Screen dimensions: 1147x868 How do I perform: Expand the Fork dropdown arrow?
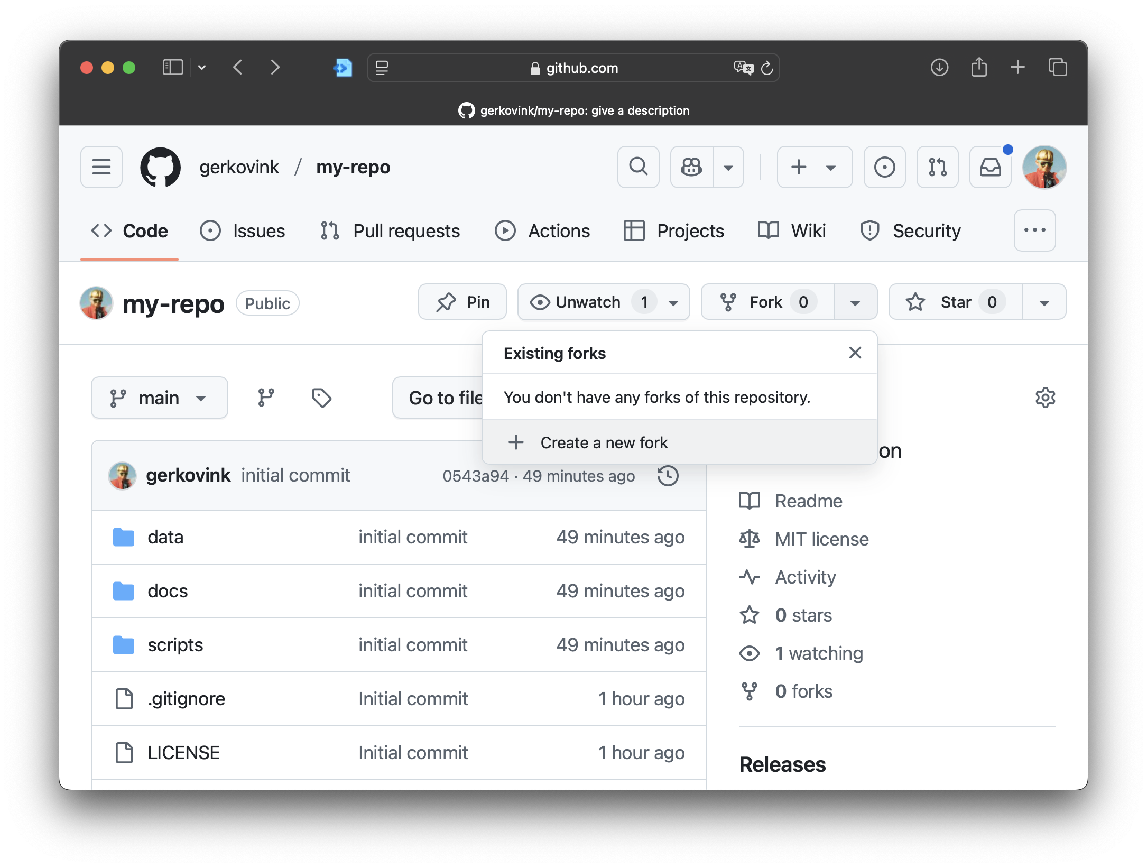pyautogui.click(x=856, y=302)
